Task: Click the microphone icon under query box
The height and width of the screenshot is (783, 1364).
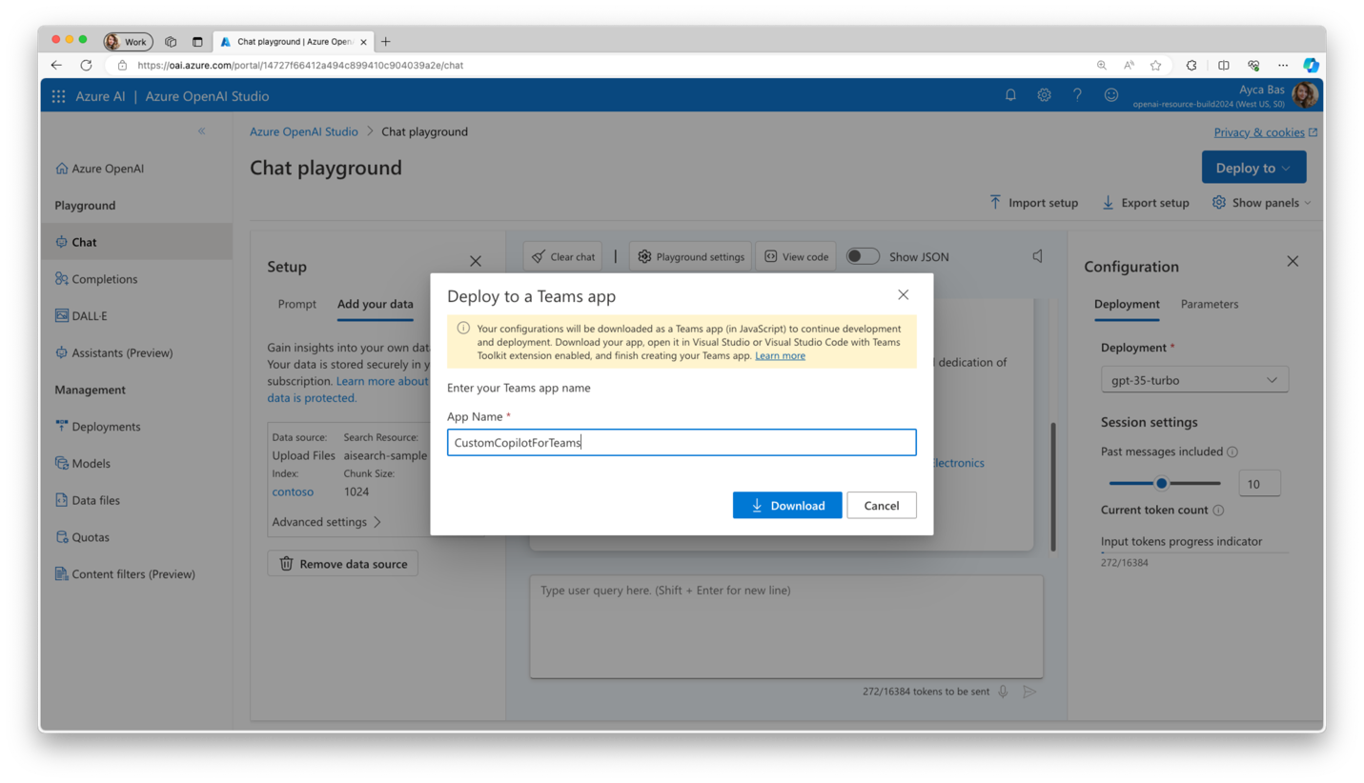Action: 1003,692
